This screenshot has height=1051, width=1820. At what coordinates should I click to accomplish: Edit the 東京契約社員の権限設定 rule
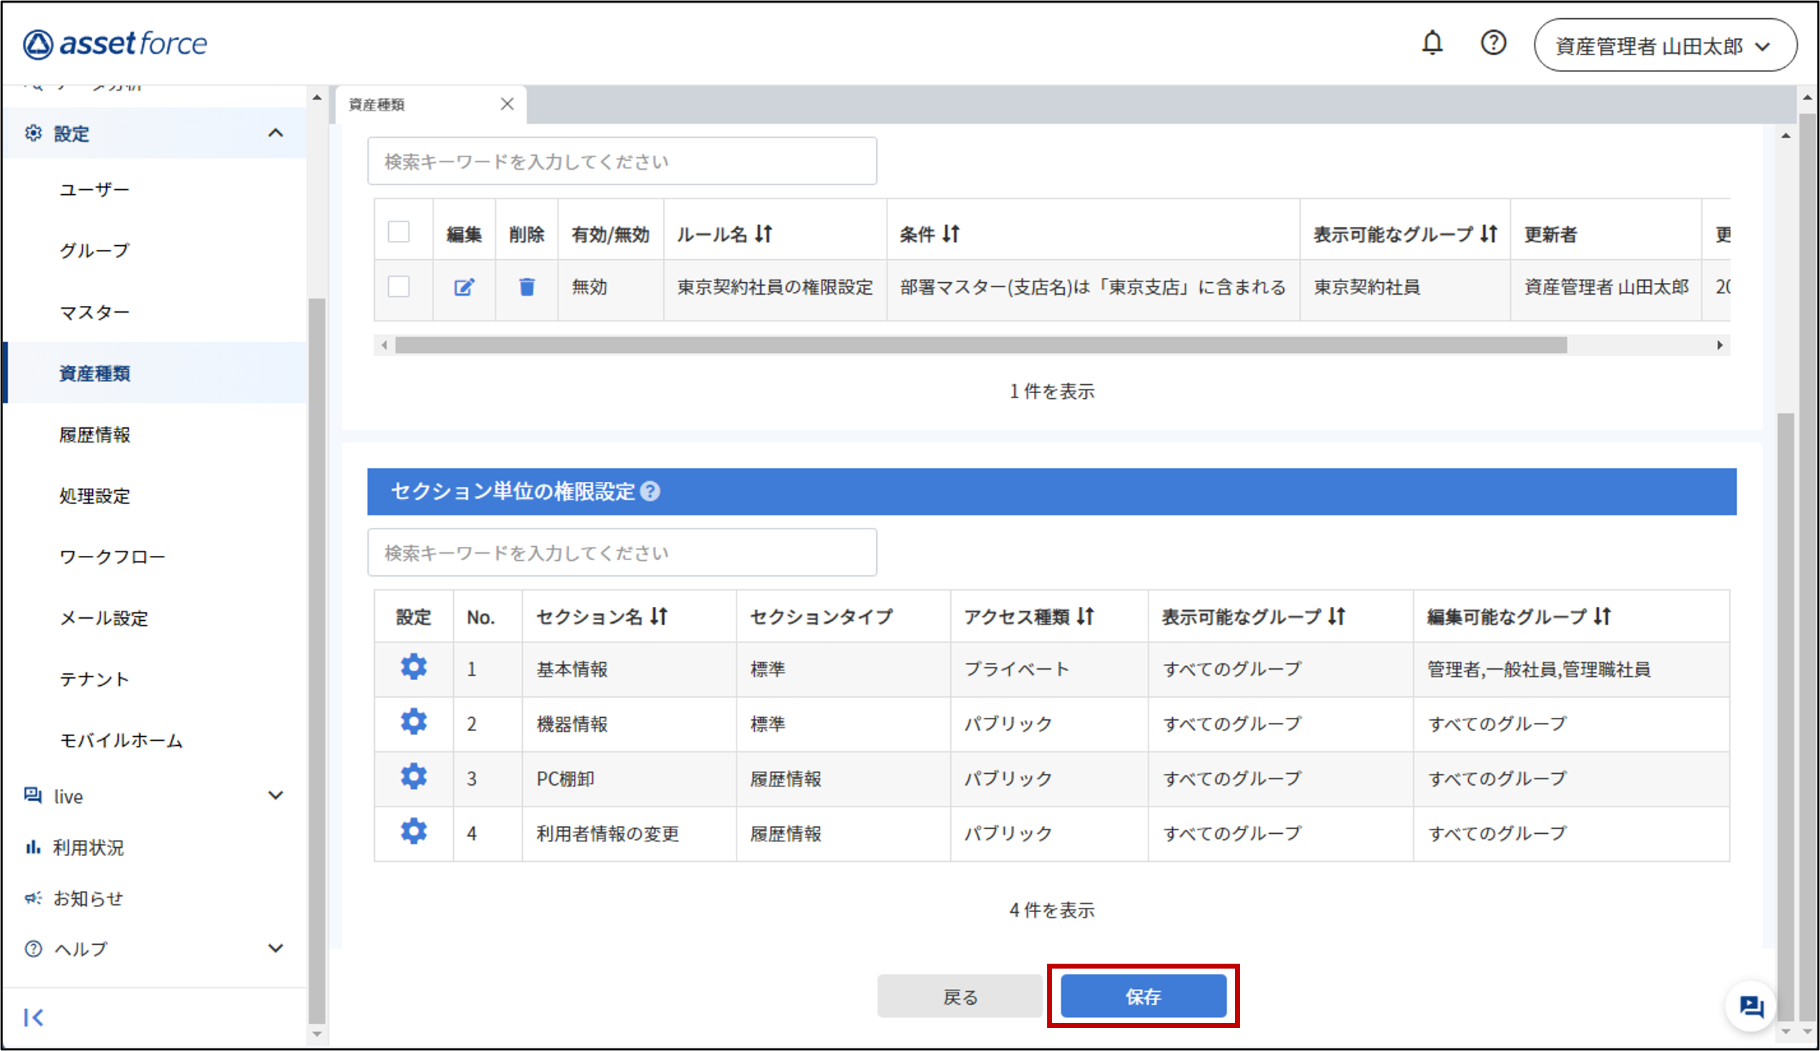click(x=464, y=286)
